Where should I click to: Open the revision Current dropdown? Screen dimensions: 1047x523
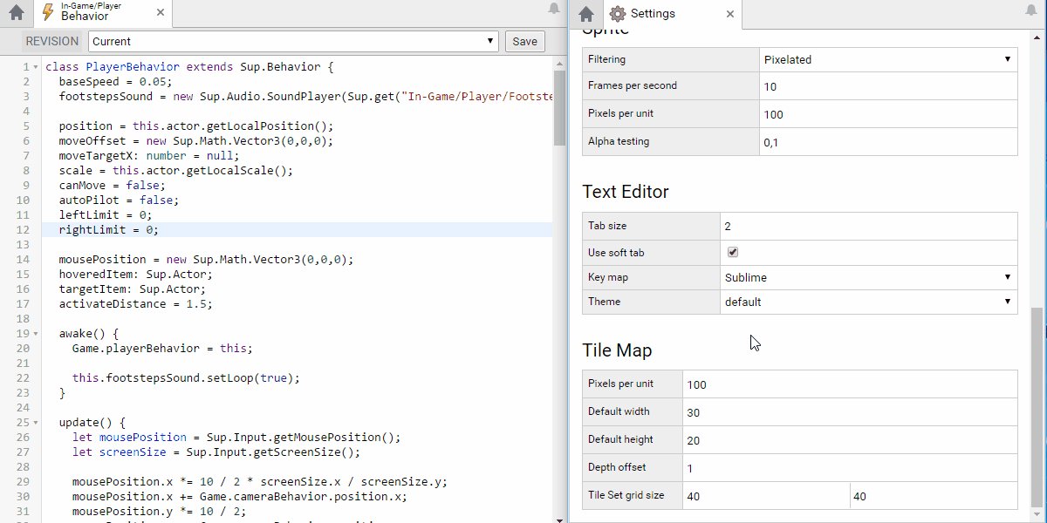293,41
